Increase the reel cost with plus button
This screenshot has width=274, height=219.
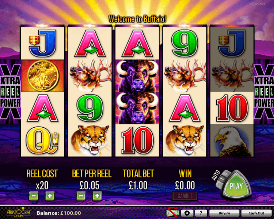50,196
